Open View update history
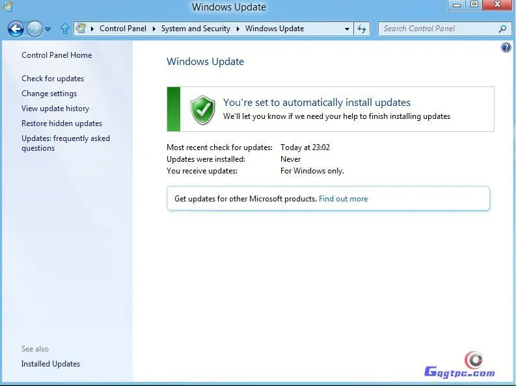This screenshot has height=386, width=516. 55,109
